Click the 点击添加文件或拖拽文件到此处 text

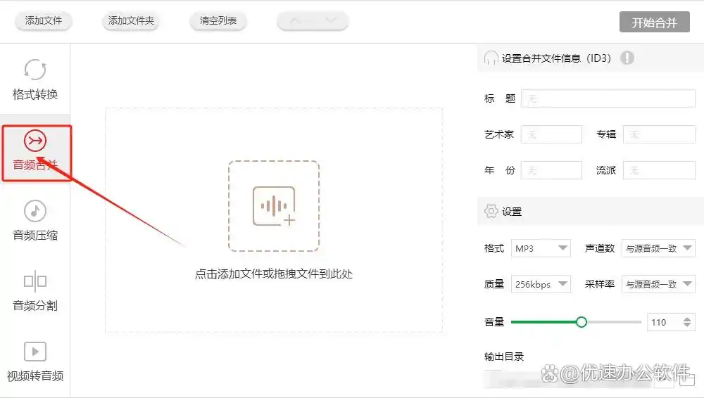[x=274, y=274]
